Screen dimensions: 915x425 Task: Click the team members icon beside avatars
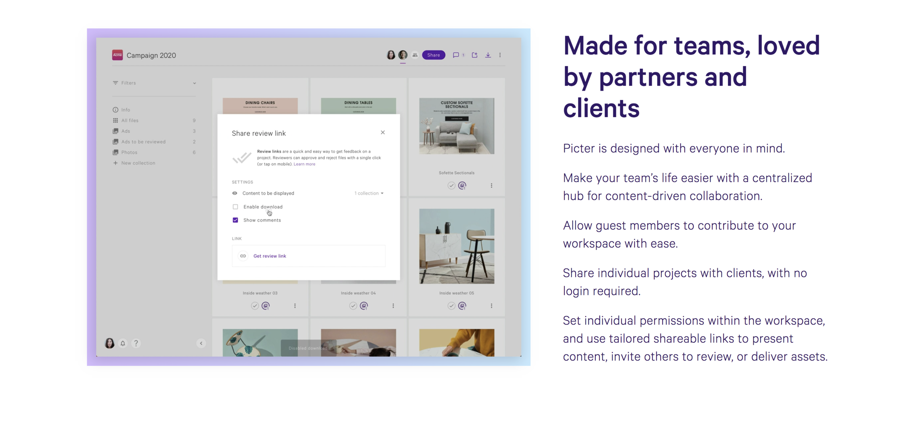point(415,55)
